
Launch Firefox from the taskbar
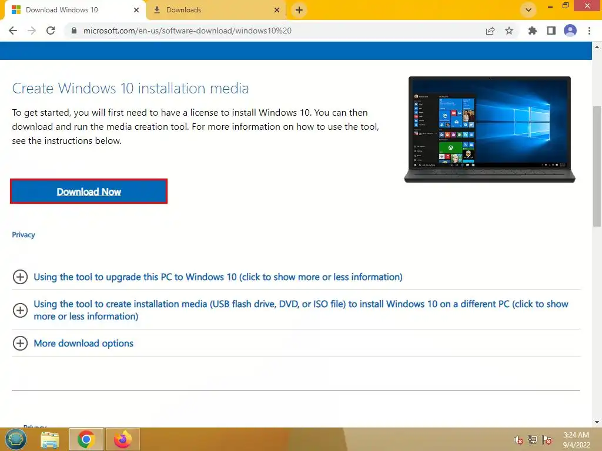122,439
